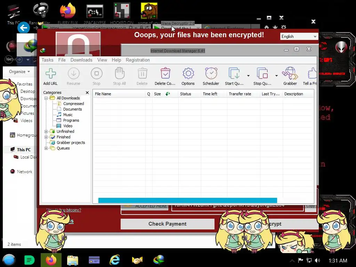Sort by Description column header
356x267 pixels.
click(298, 94)
